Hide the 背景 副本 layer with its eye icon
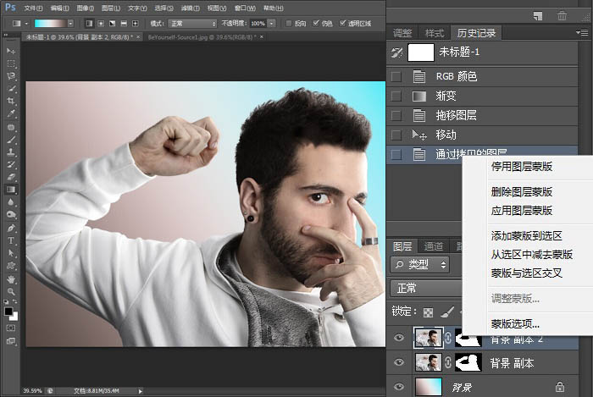 click(400, 362)
